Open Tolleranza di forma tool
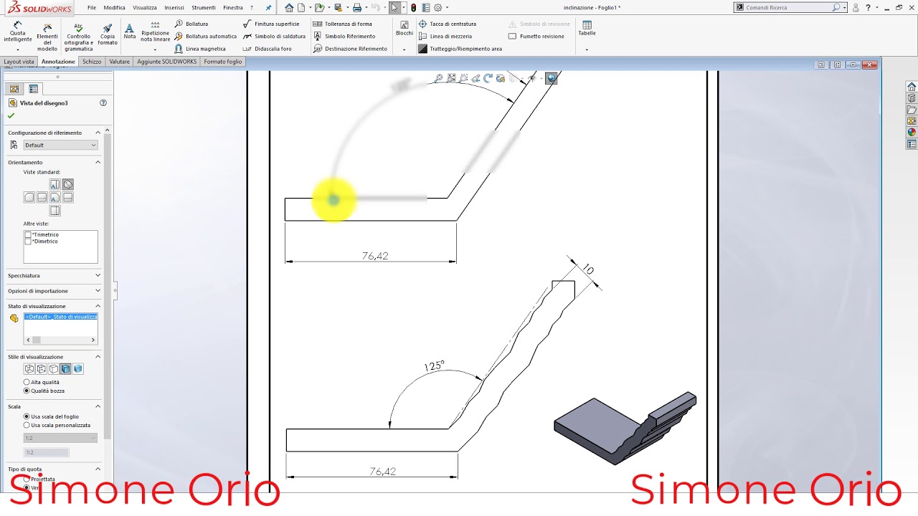Viewport: 918px width, 516px height. pyautogui.click(x=343, y=24)
